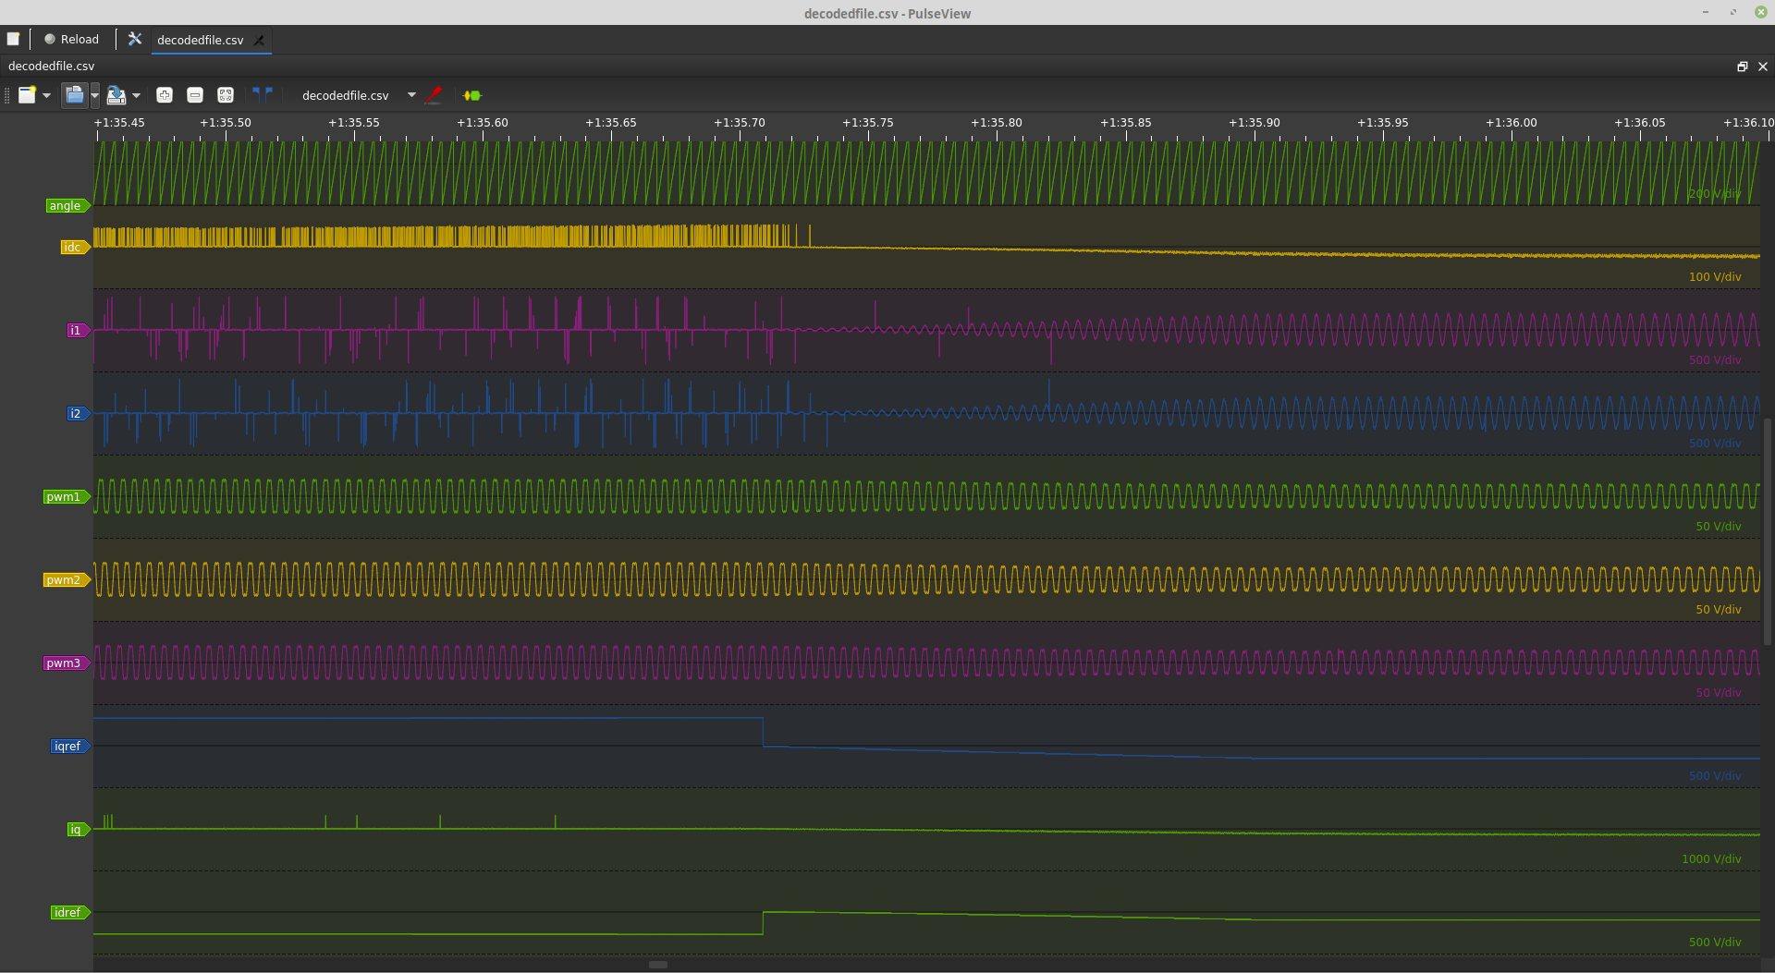Expand the new view dropdown arrow
Image resolution: width=1775 pixels, height=973 pixels.
point(46,95)
